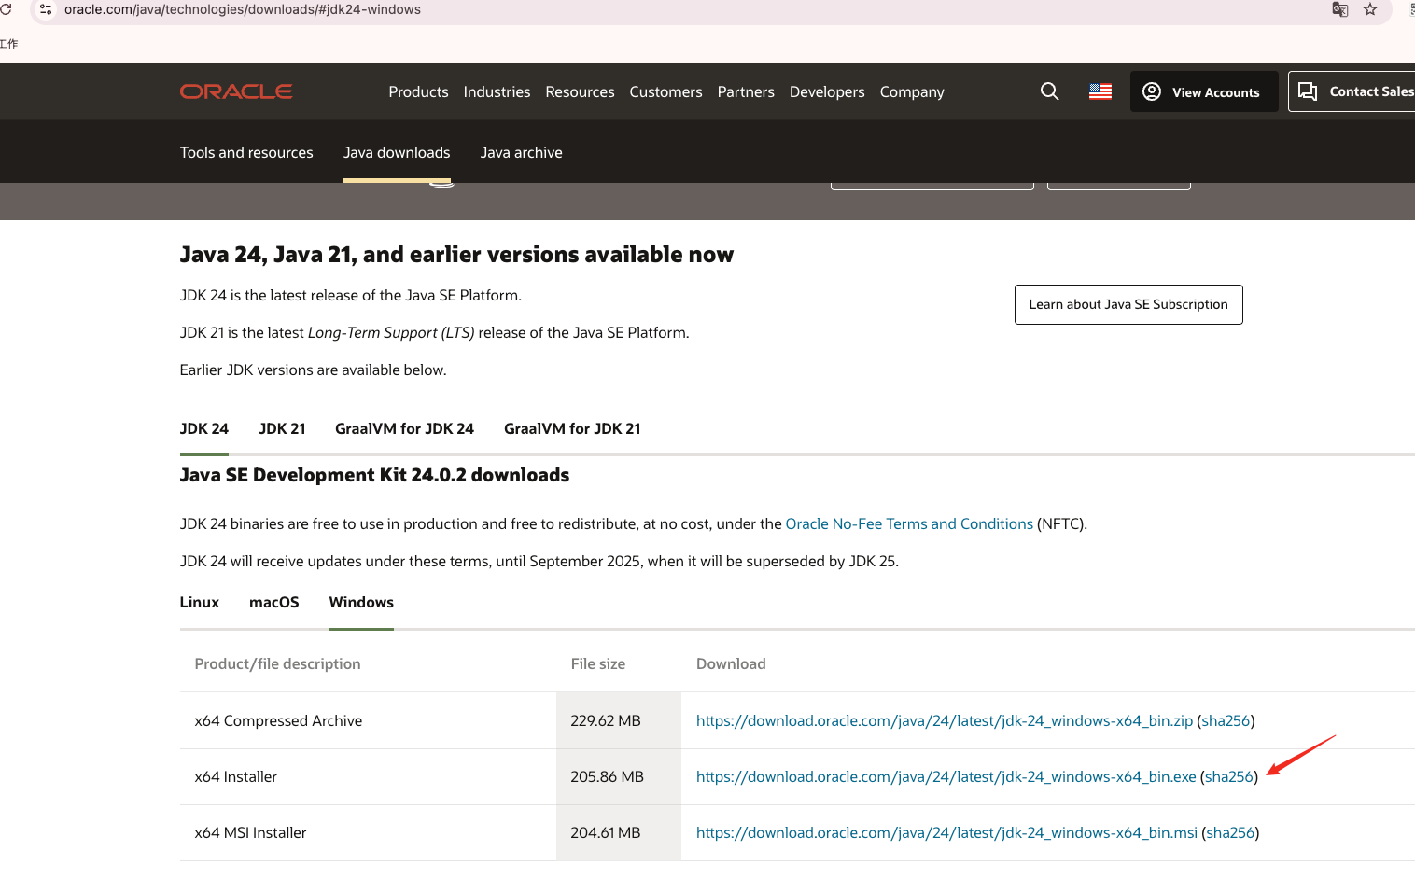Image resolution: width=1415 pixels, height=893 pixels.
Task: Switch to the macOS downloads tab
Action: [x=274, y=602]
